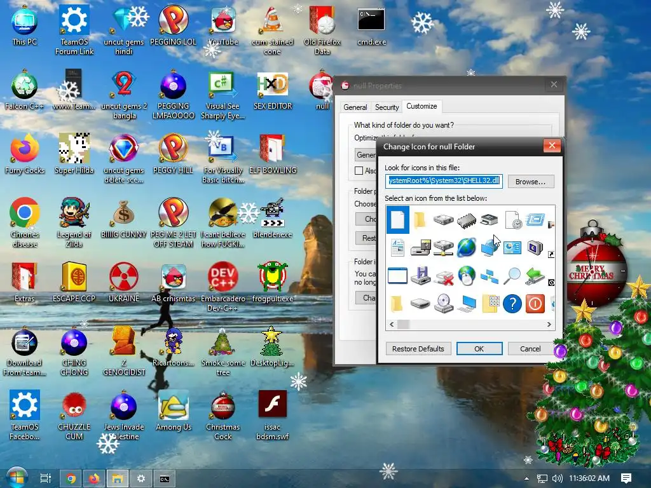Select the frogpult.exe desktop icon
651x488 pixels.
[272, 282]
